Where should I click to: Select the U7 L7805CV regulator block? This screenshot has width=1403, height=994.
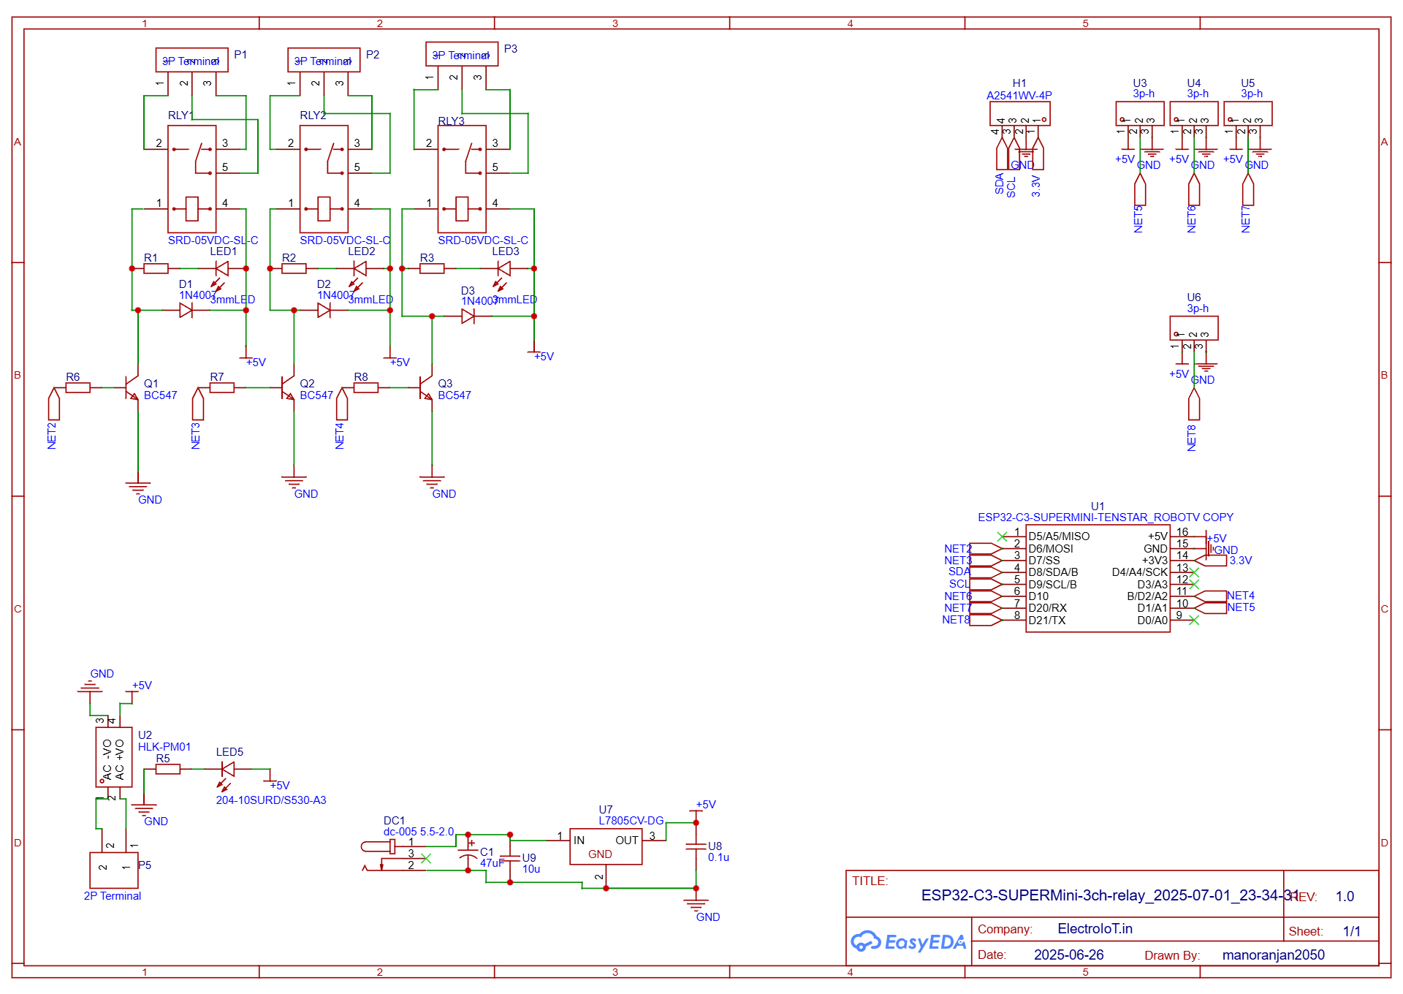[606, 847]
